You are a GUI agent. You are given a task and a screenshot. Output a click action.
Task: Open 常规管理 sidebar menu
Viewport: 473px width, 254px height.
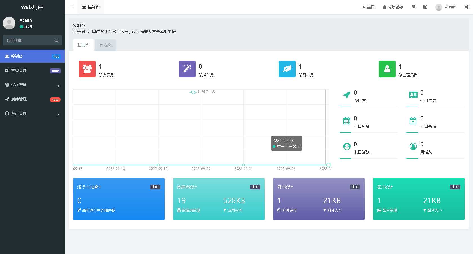(32, 71)
